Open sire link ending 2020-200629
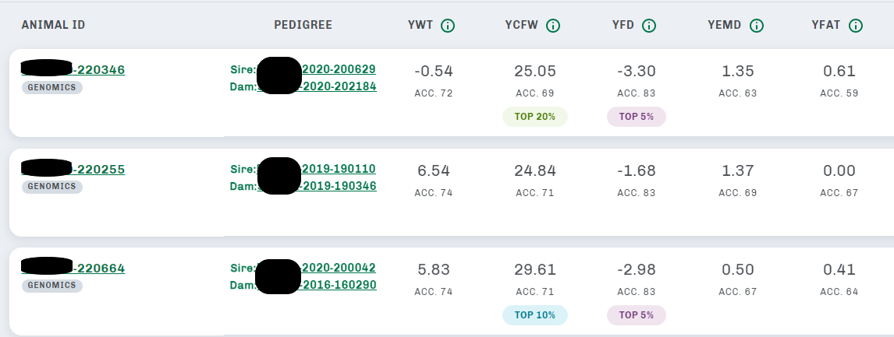This screenshot has height=337, width=894. pyautogui.click(x=339, y=69)
